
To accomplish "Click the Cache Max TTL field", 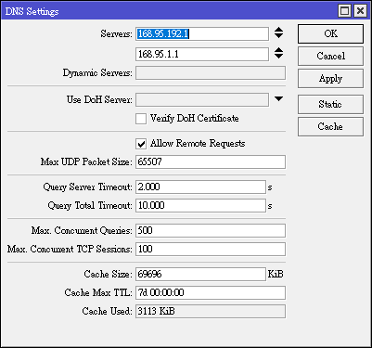I will pos(211,292).
